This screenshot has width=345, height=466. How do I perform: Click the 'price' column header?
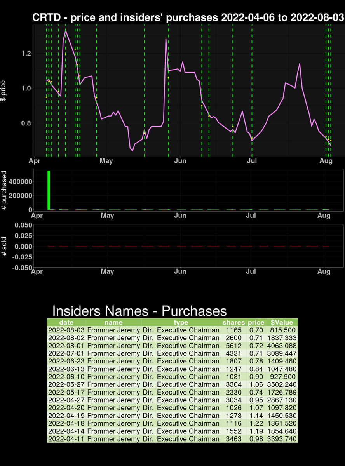click(x=256, y=322)
